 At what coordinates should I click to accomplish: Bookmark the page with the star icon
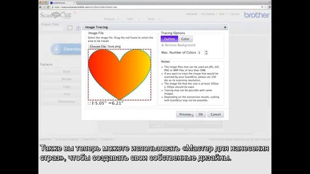point(265,7)
